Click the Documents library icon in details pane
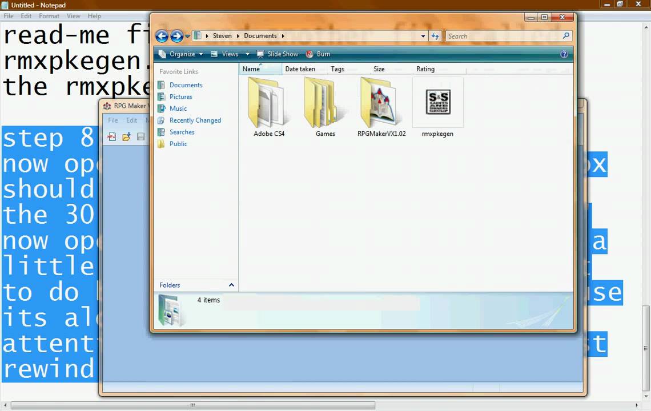Image resolution: width=651 pixels, height=411 pixels. (171, 310)
